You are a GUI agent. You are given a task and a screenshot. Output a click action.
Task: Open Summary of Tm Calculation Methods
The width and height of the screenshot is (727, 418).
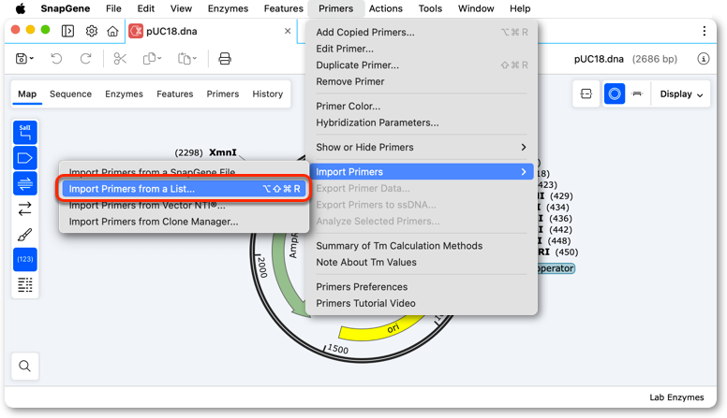pyautogui.click(x=422, y=246)
